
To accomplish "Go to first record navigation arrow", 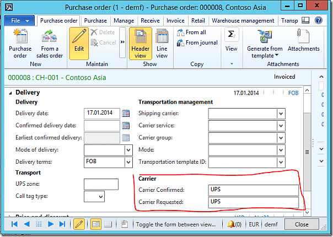I will 15,224.
